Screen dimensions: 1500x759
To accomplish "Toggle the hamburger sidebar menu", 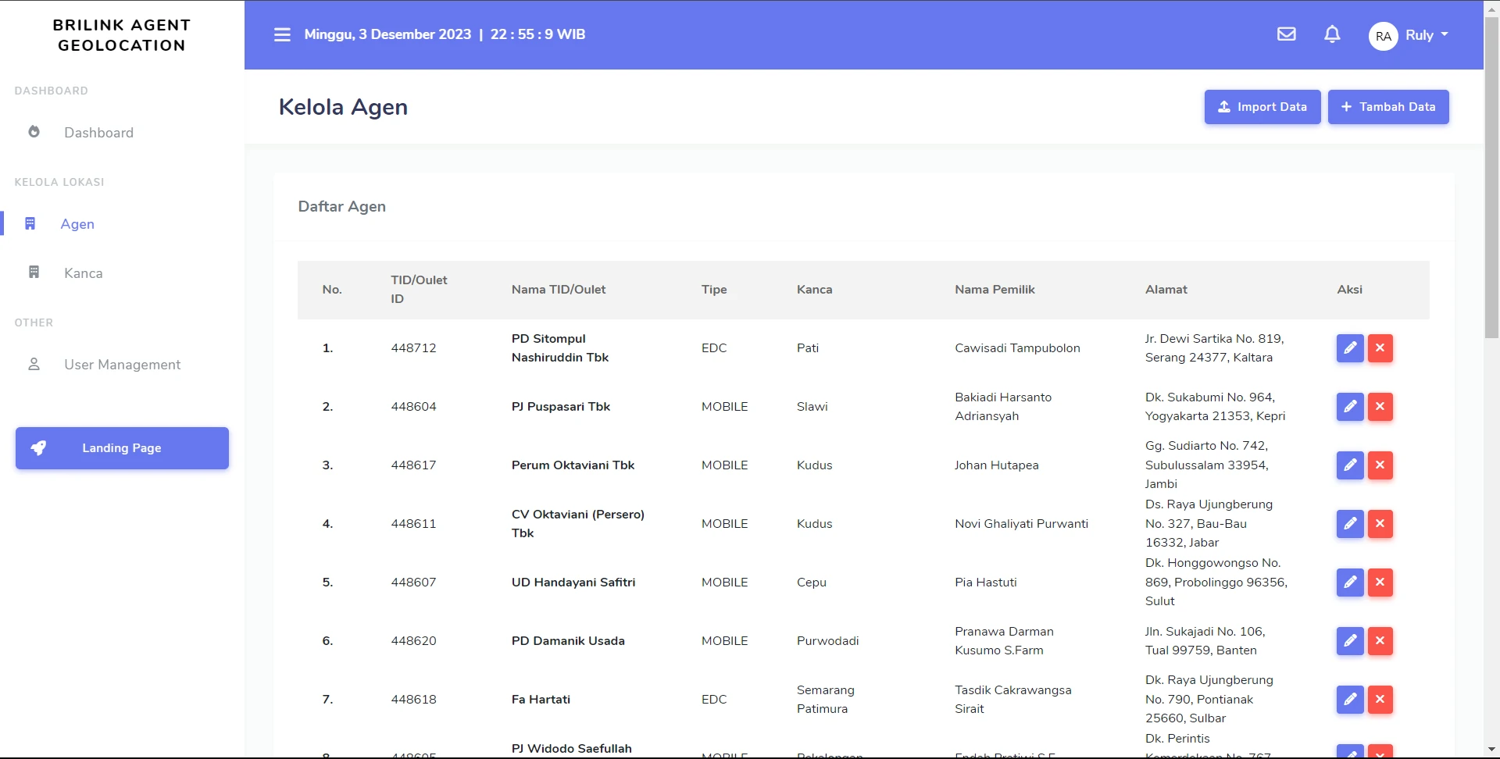I will click(x=282, y=34).
